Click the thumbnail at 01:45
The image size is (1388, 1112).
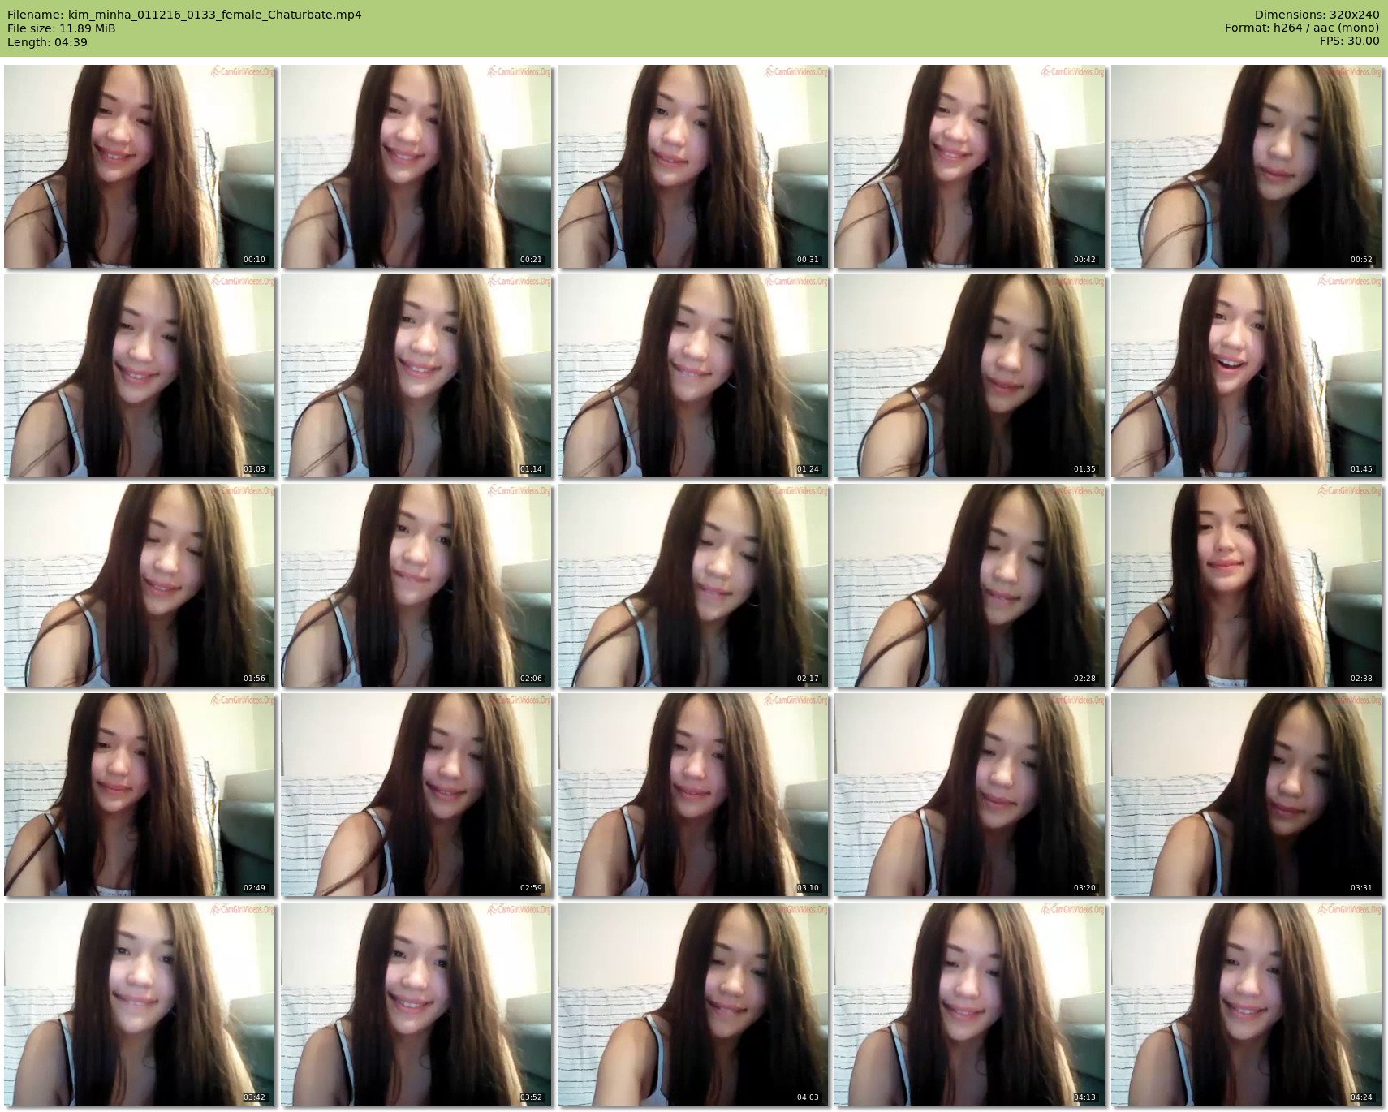[x=1246, y=376]
